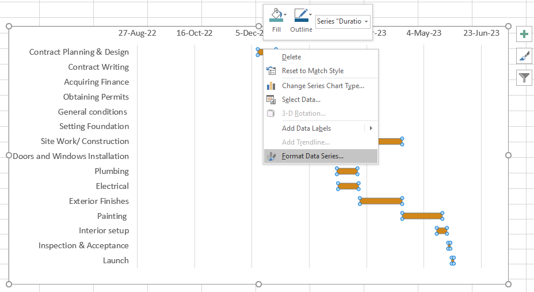Click the Acquiring Finance axis label

(96, 82)
